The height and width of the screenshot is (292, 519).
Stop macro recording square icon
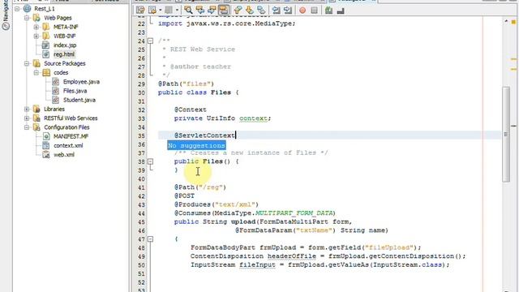pyautogui.click(x=314, y=11)
